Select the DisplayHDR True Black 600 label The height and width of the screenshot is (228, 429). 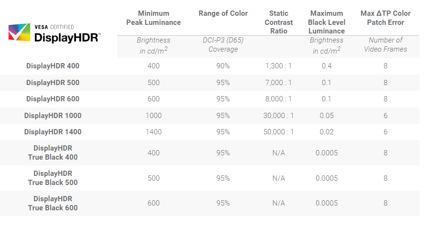point(53,203)
